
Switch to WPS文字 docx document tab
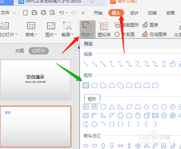(60, 2)
